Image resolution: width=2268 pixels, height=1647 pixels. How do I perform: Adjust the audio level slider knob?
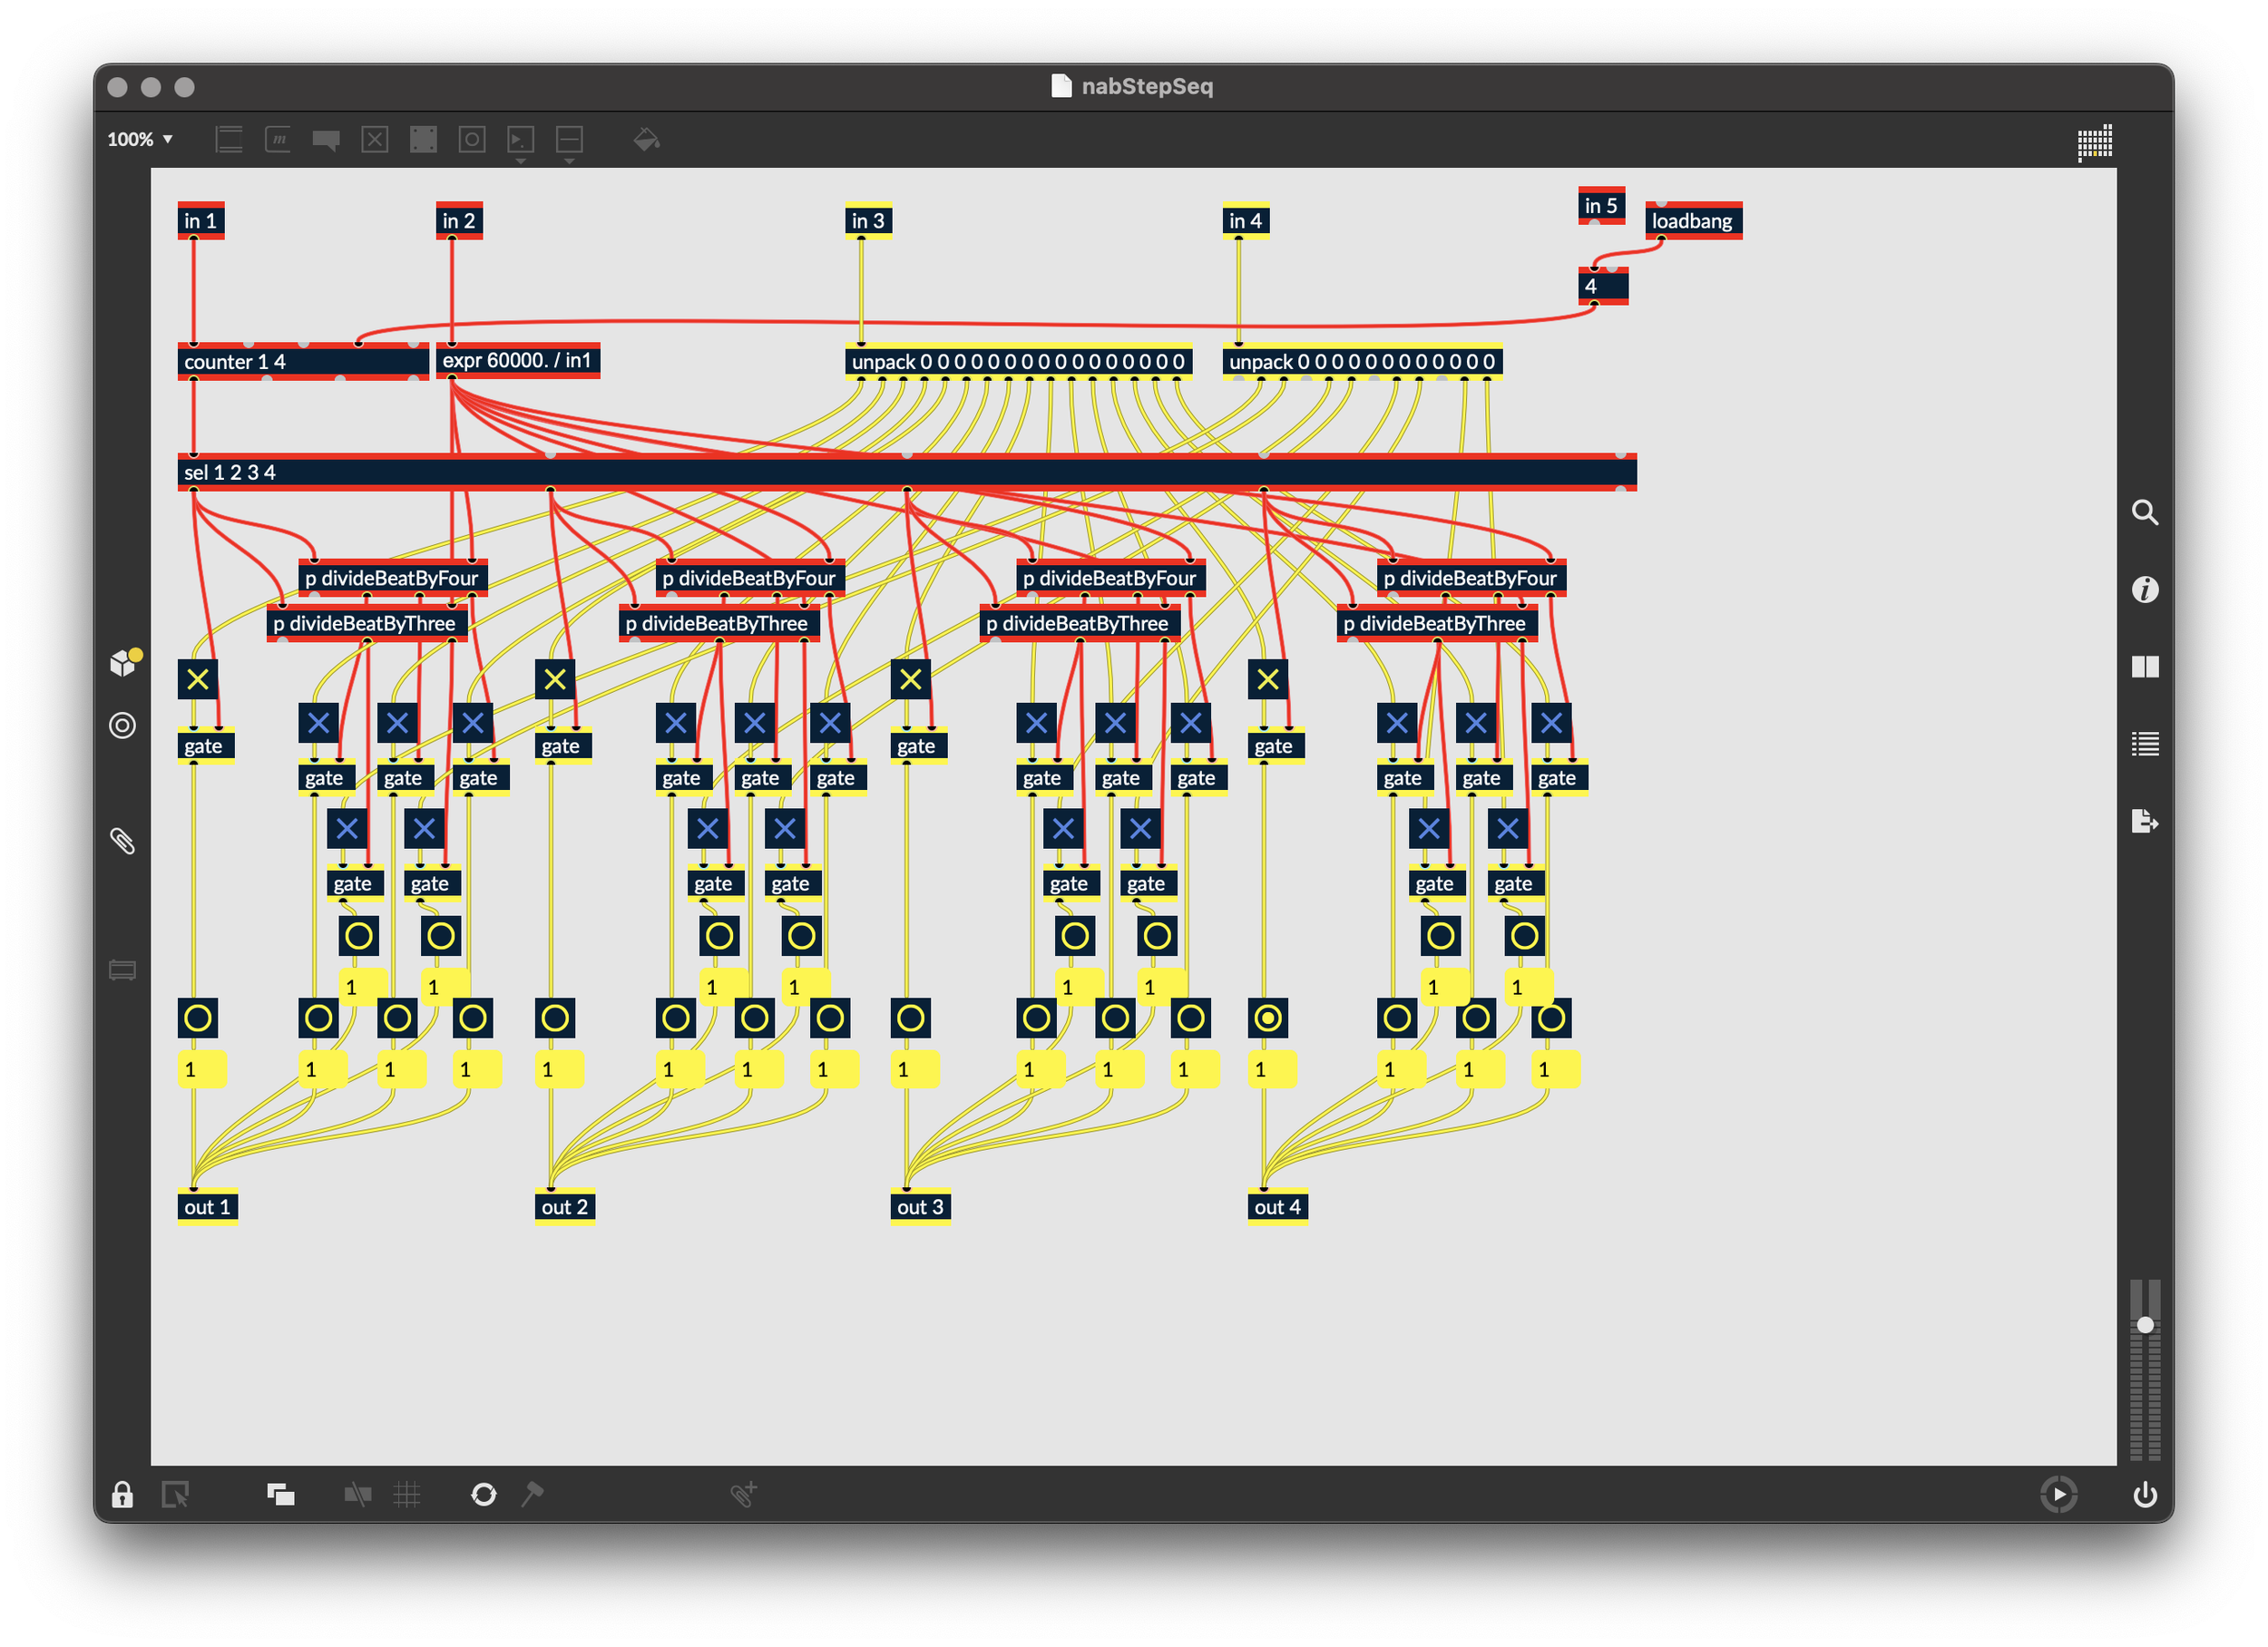(x=2145, y=1325)
